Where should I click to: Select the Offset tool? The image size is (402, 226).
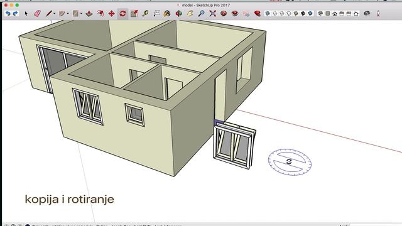[x=100, y=13]
